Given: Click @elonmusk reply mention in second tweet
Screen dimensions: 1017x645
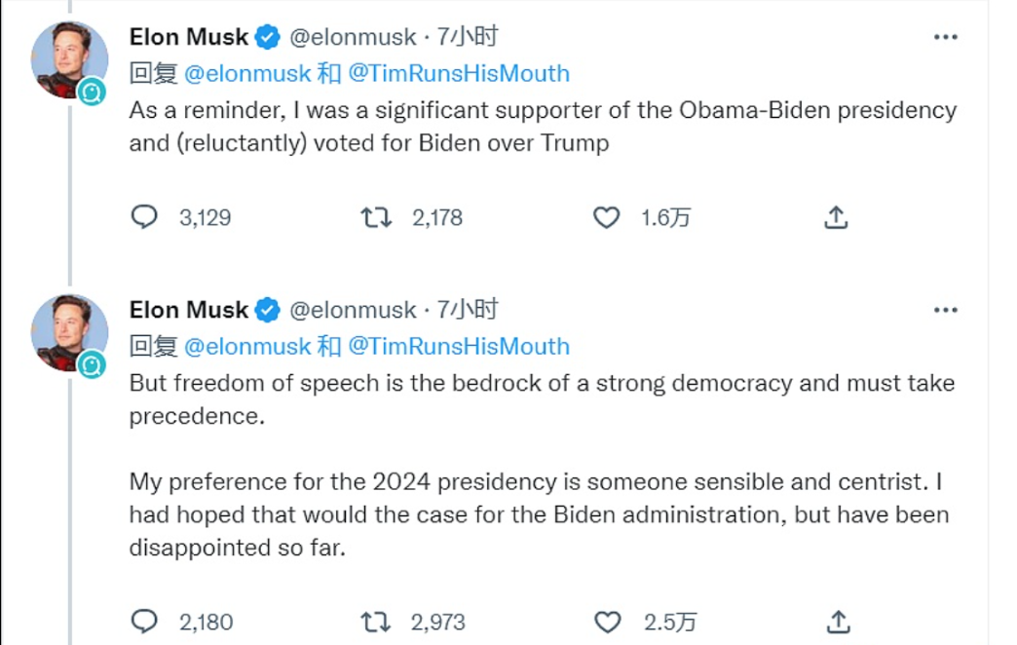Looking at the screenshot, I should (x=247, y=347).
